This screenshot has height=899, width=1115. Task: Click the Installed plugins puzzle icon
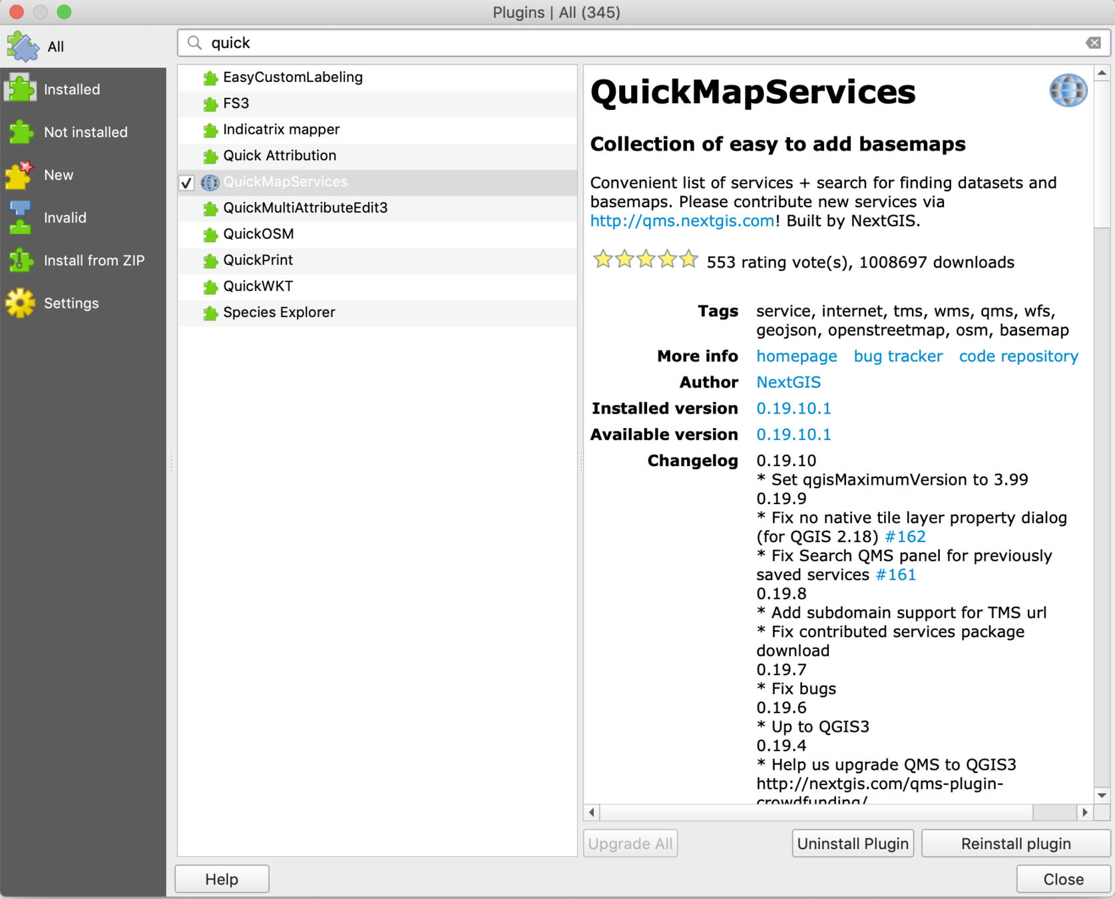point(21,89)
